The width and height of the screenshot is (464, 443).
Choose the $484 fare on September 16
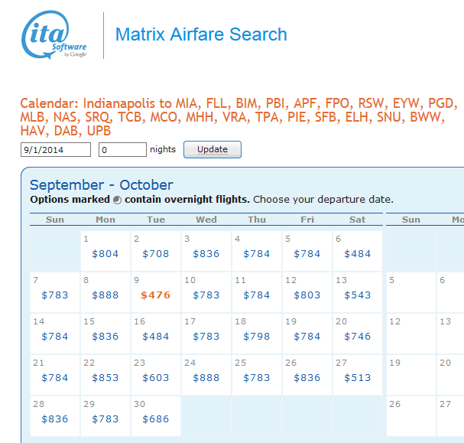(x=155, y=336)
